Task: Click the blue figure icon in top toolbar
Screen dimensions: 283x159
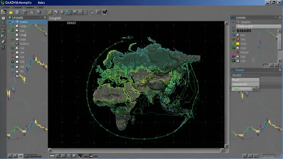Action: (x=69, y=12)
